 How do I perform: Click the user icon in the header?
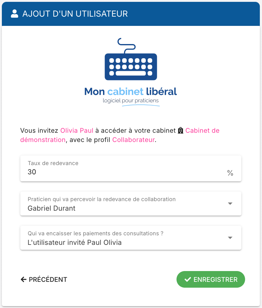[14, 14]
